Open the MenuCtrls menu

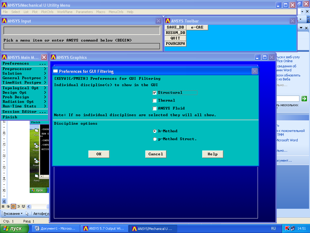(116, 12)
